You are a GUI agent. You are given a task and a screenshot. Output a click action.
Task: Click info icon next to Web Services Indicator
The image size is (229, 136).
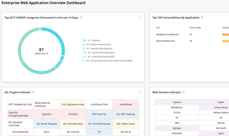click(183, 92)
